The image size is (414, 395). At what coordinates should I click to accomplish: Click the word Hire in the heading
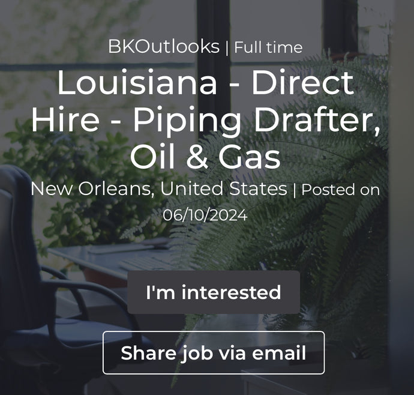[65, 119]
